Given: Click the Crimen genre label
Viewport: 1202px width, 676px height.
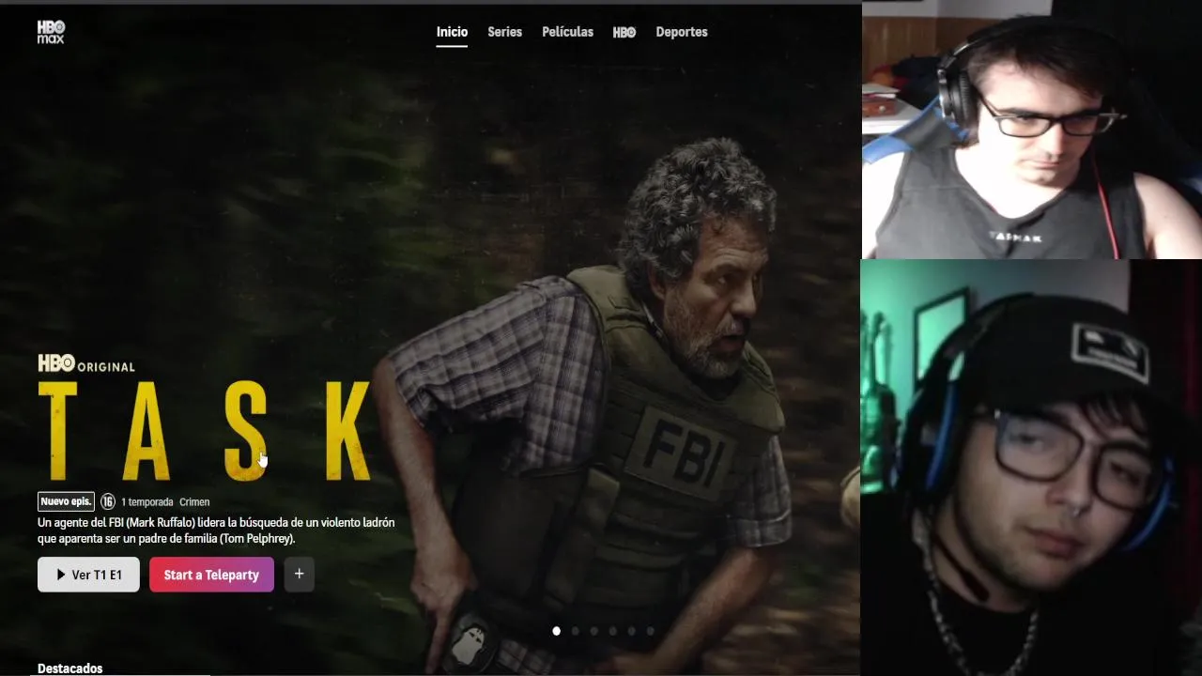Looking at the screenshot, I should point(194,502).
